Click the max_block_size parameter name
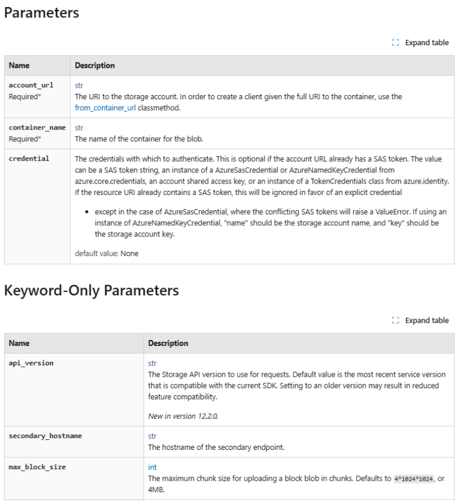 (x=37, y=467)
